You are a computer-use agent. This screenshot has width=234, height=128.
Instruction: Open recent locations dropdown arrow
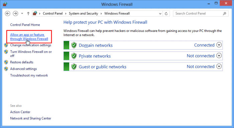coord(22,14)
